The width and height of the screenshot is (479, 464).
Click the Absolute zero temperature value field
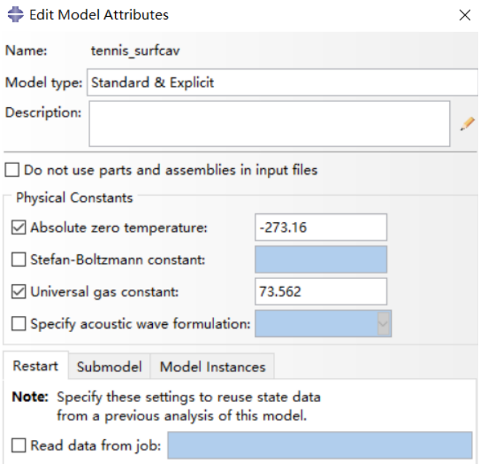320,228
